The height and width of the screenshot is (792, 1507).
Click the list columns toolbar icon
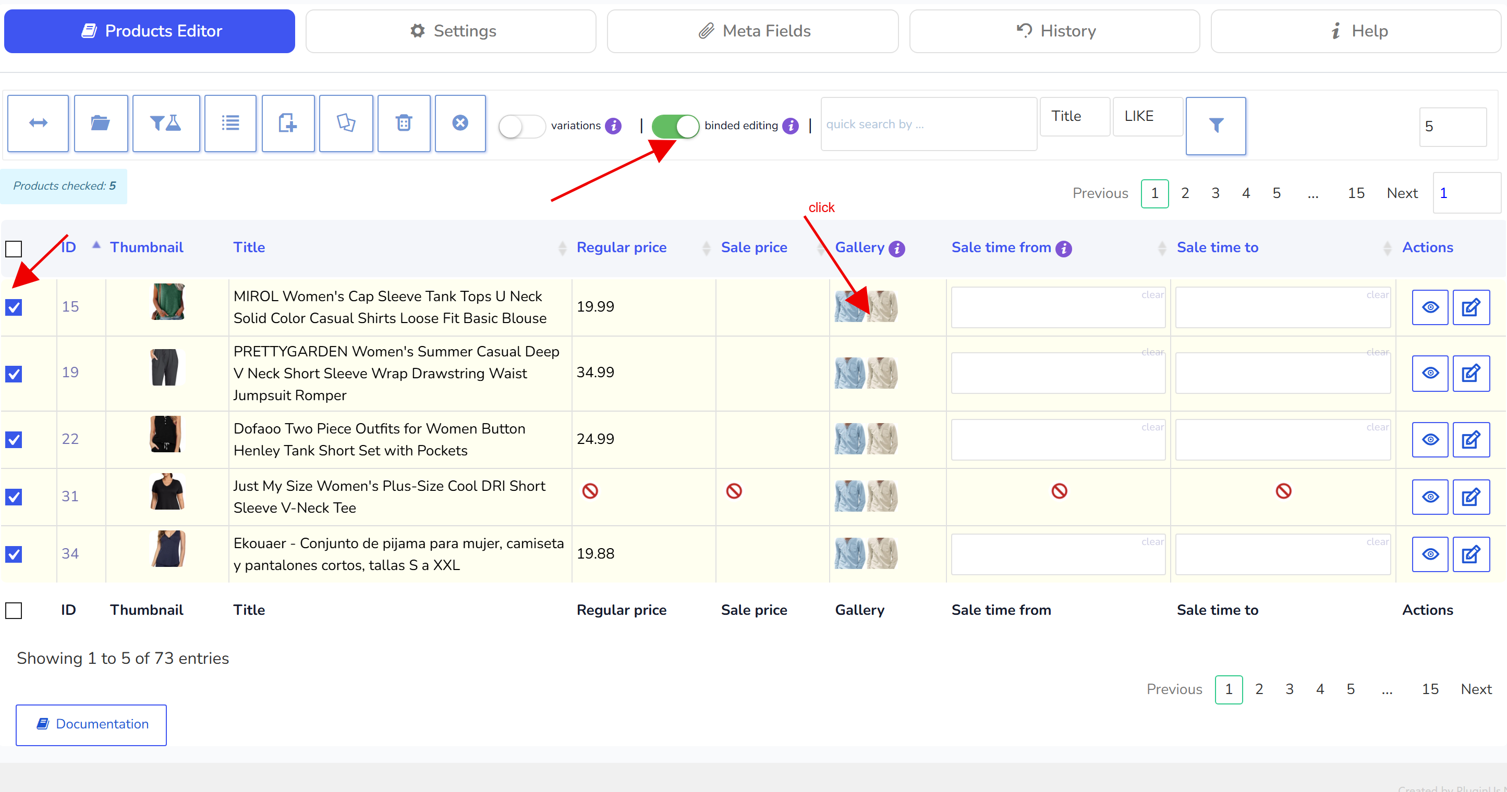pyautogui.click(x=230, y=123)
